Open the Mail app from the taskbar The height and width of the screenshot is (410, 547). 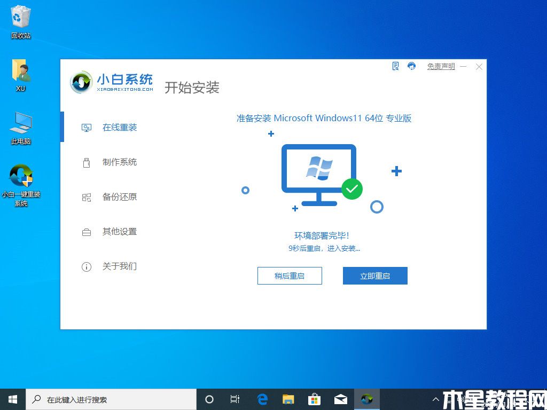[340, 399]
